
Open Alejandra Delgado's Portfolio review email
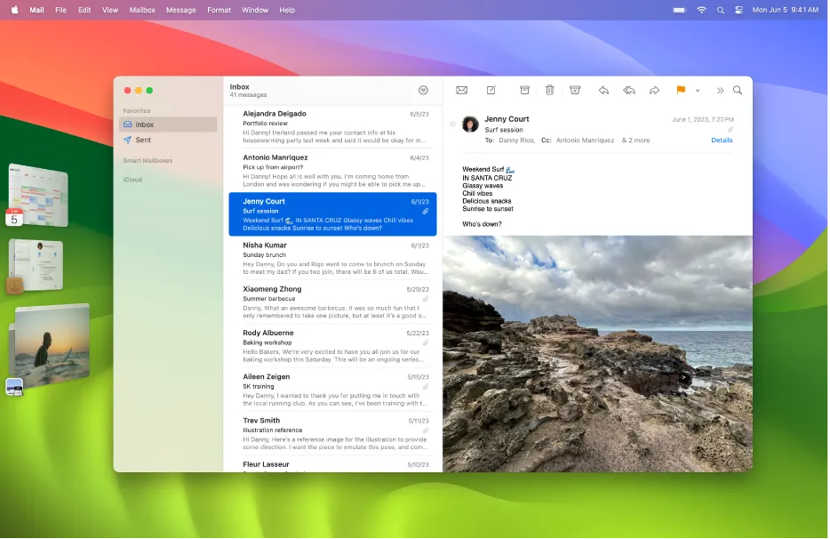point(333,127)
